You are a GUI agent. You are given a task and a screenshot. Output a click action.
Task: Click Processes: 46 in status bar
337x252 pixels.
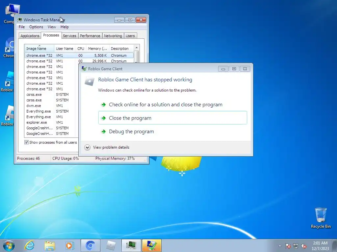point(28,158)
